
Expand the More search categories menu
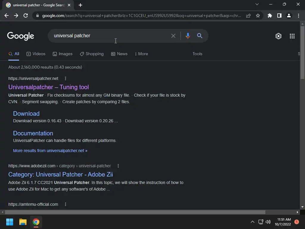(x=141, y=54)
